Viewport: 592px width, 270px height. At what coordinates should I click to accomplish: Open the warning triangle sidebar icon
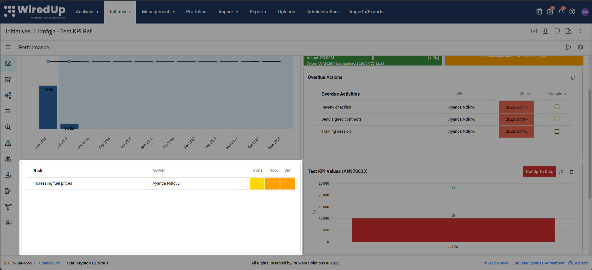point(8,143)
